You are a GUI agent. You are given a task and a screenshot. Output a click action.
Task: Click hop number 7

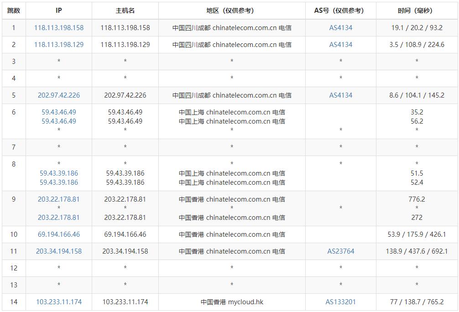pyautogui.click(x=14, y=147)
